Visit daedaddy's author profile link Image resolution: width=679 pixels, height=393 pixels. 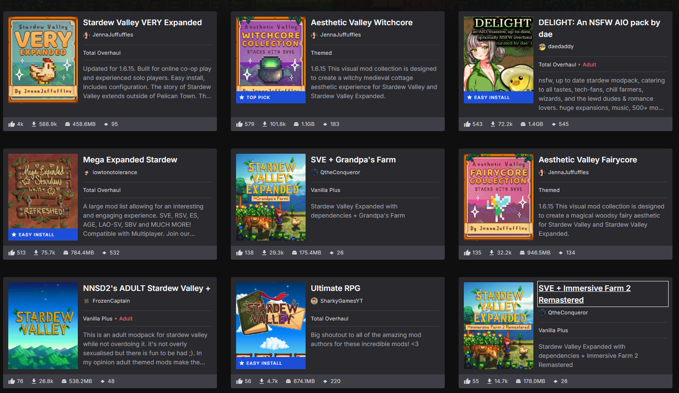tap(561, 46)
